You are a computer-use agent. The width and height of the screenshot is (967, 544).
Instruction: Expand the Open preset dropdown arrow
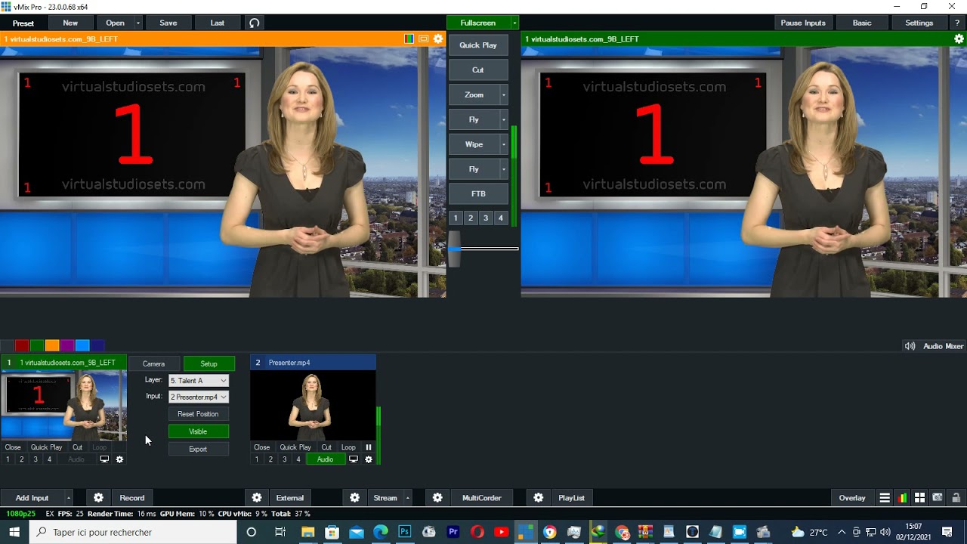point(138,23)
